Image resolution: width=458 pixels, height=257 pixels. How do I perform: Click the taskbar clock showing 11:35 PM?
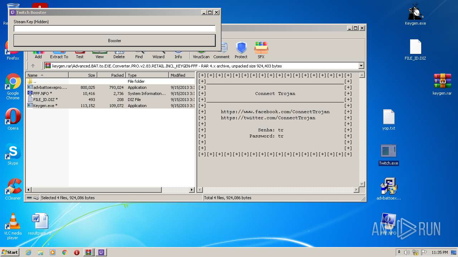click(440, 252)
